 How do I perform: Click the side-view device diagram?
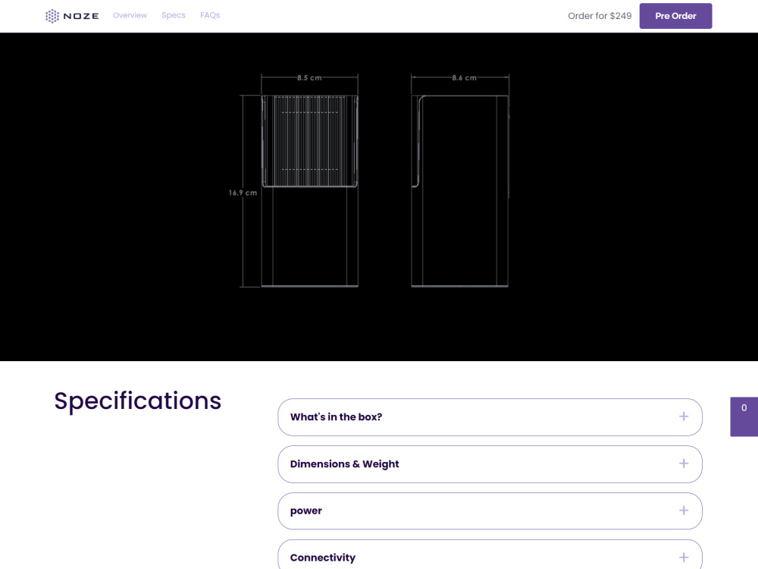pyautogui.click(x=460, y=190)
